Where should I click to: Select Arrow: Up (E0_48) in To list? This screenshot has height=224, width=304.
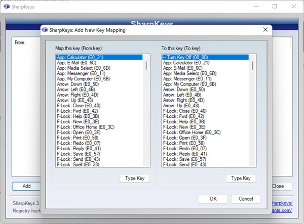click(x=206, y=106)
